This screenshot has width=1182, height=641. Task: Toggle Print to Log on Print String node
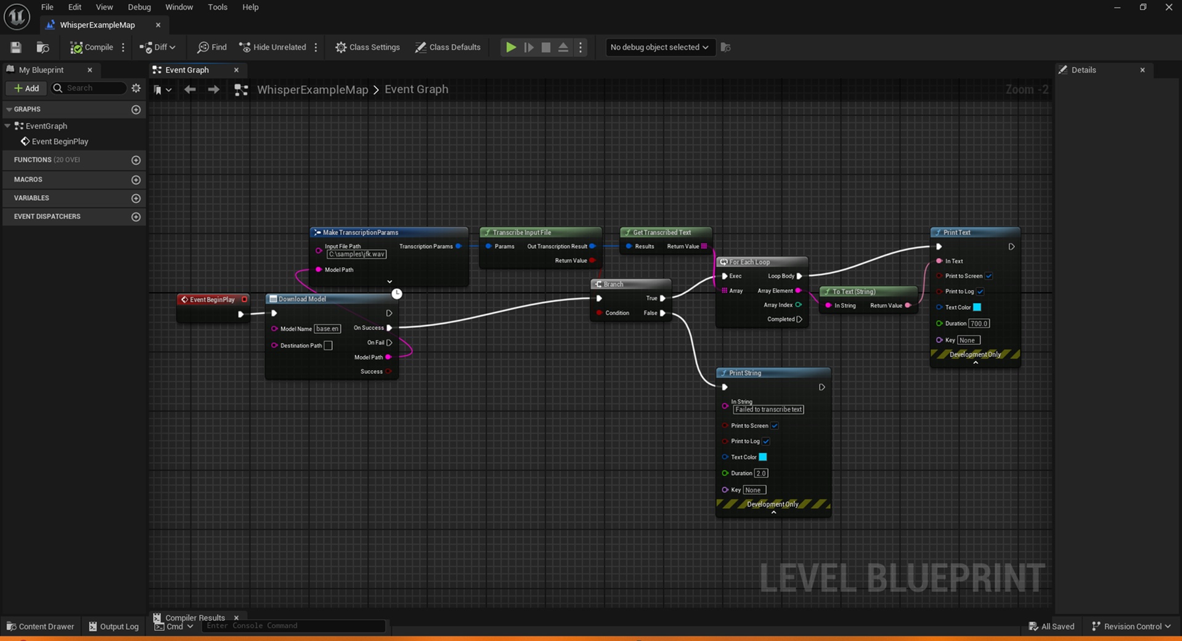766,441
